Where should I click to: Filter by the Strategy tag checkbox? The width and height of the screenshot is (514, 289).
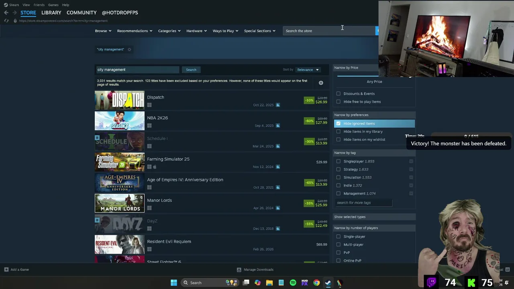(338, 169)
